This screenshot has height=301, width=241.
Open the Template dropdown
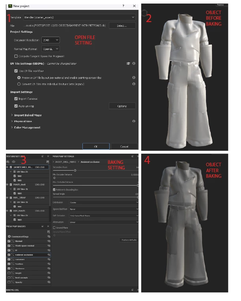coord(79,17)
